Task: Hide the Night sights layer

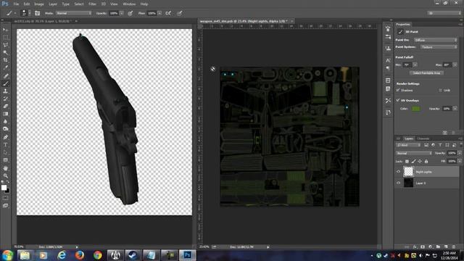Action: click(398, 172)
